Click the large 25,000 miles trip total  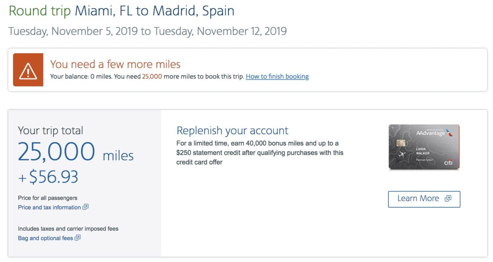pyautogui.click(x=76, y=152)
